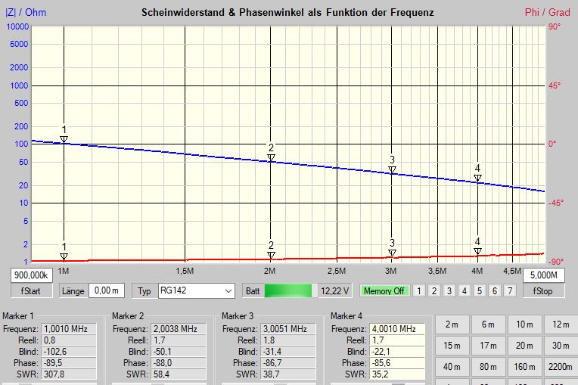This screenshot has width=578, height=385.
Task: Select the 2200m band button
Action: [560, 368]
